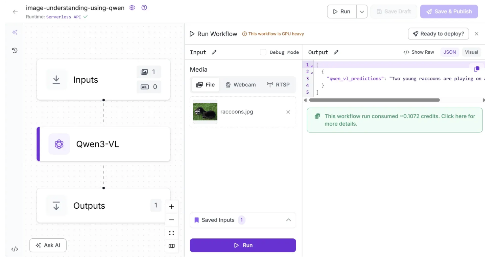
Task: Open the AI sparkle sidebar icon
Action: (15, 32)
